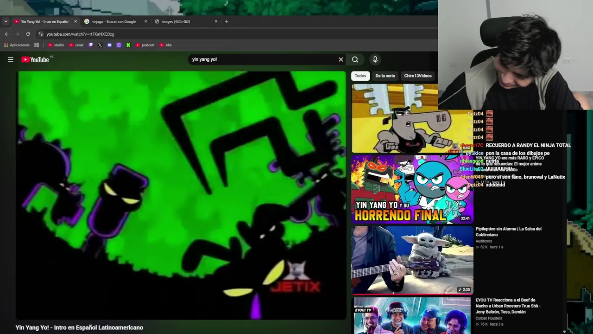This screenshot has height=334, width=593.
Task: Open the X bookmark icon
Action: [100, 45]
